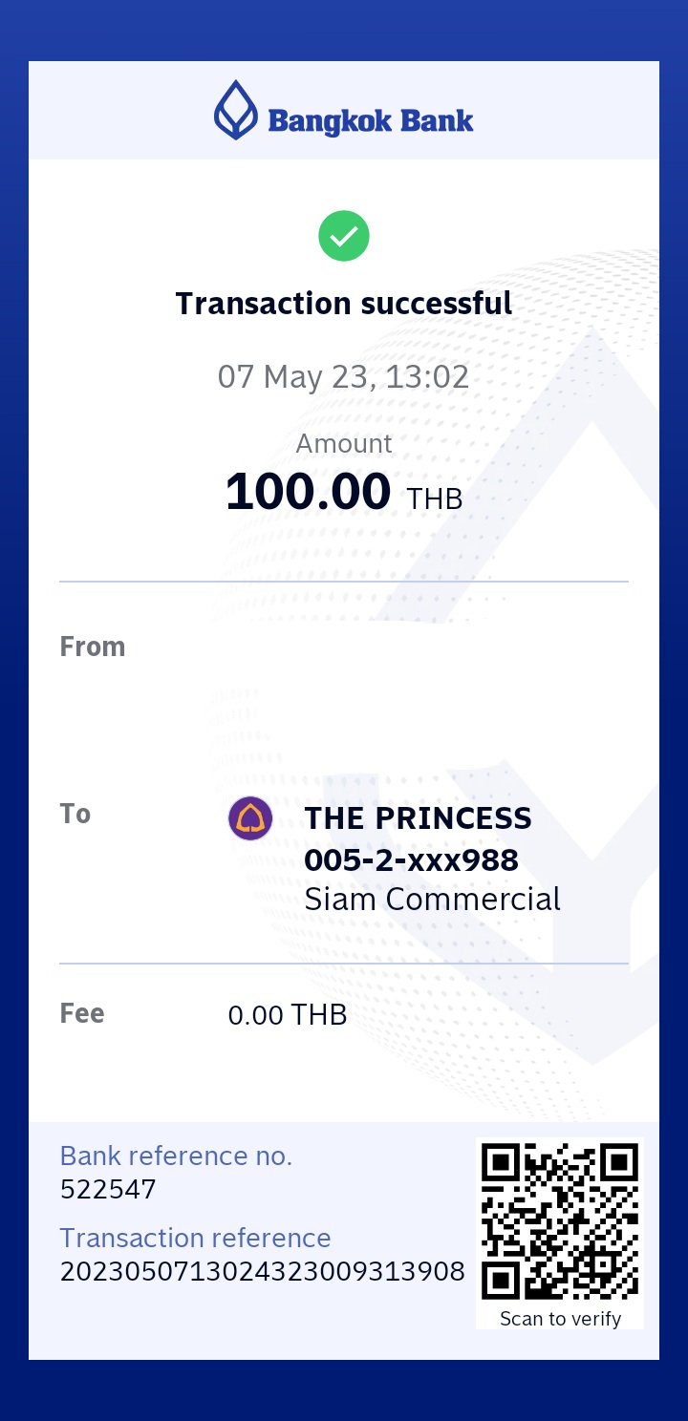
Task: Click the THB currency label beside amount
Action: coord(435,498)
